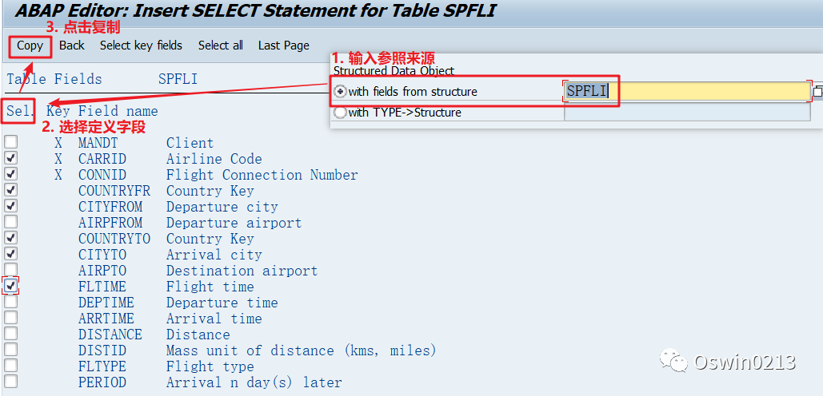
Task: Click the SPFLI structure input field
Action: pyautogui.click(x=687, y=91)
